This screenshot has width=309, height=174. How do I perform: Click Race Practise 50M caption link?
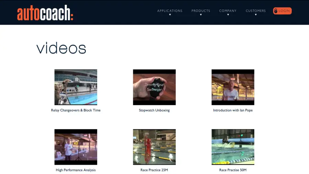click(x=233, y=170)
